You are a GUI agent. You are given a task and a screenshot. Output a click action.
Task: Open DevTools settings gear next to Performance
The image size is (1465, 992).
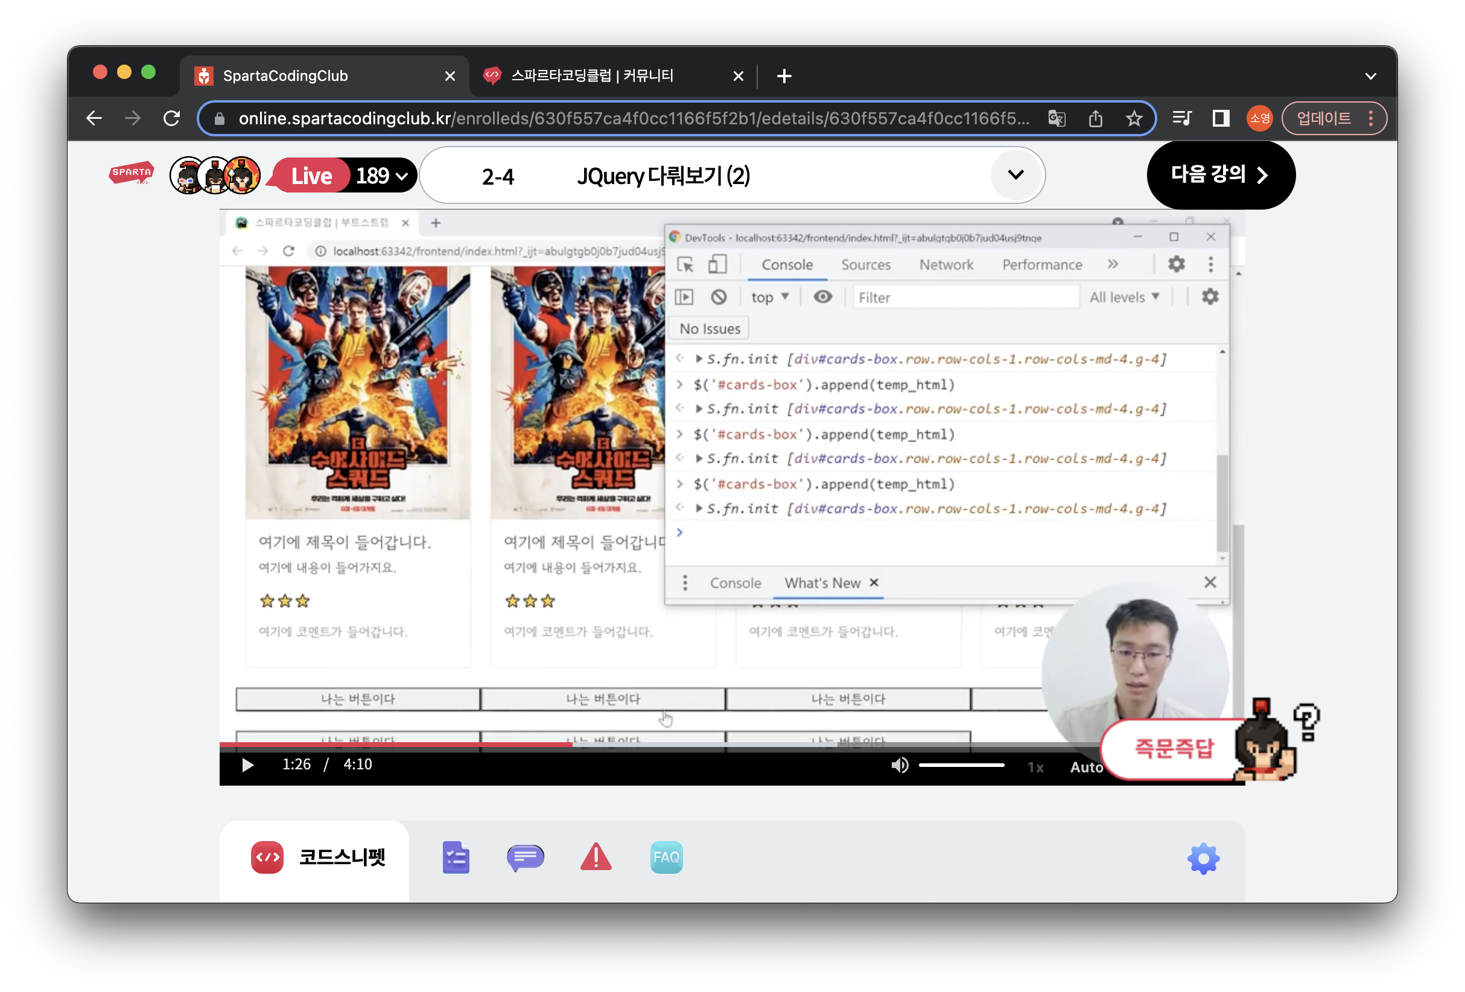click(1175, 264)
